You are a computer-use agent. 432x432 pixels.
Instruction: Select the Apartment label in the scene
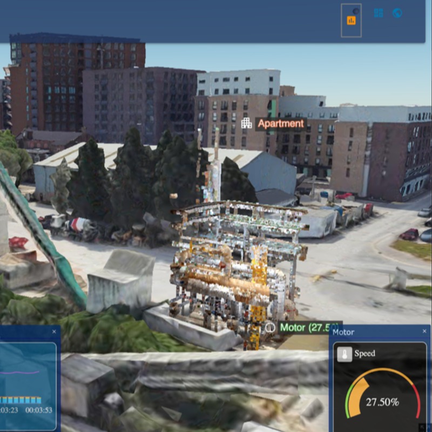(x=280, y=123)
